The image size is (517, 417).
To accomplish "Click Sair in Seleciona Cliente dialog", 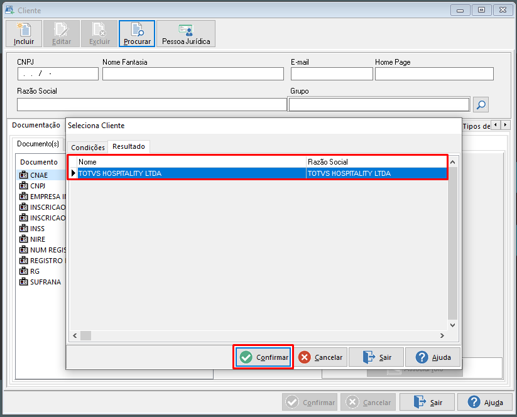I will point(376,357).
